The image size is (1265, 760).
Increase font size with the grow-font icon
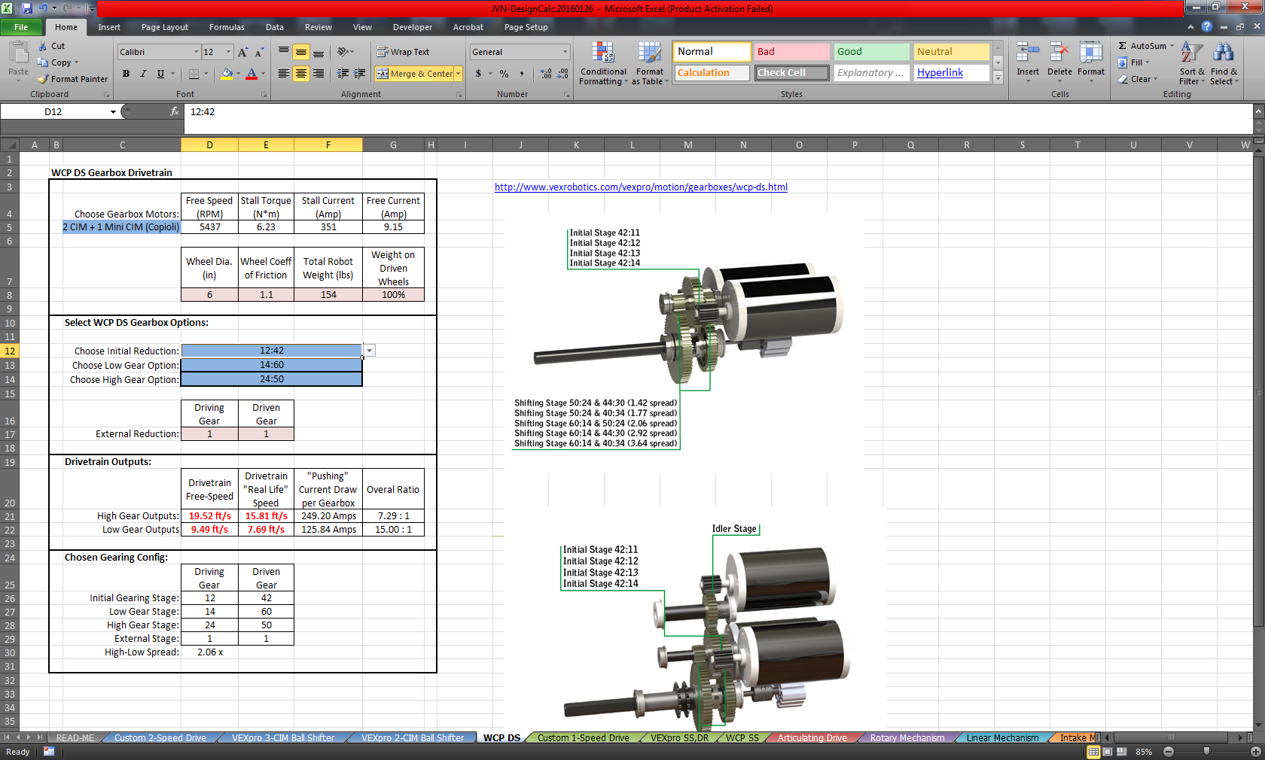coord(242,52)
